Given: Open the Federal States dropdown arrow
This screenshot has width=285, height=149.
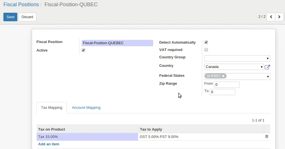Looking at the screenshot, I should (x=268, y=76).
